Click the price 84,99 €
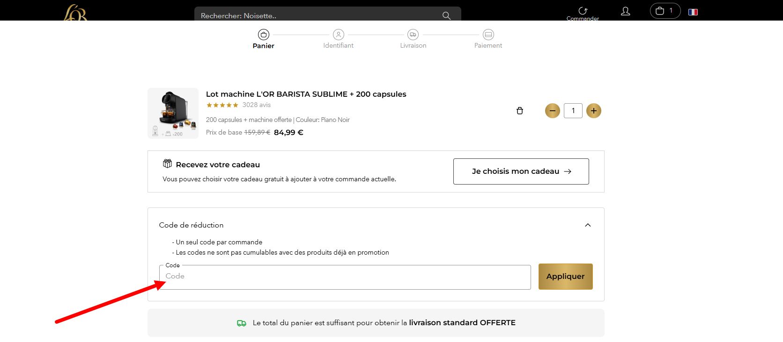This screenshot has width=783, height=342. tap(288, 132)
